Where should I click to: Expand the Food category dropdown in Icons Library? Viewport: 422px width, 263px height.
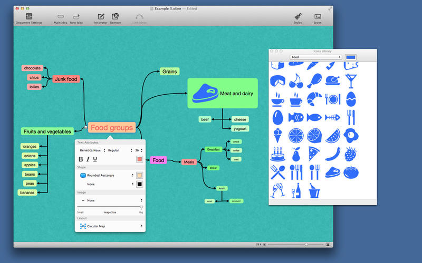coord(315,57)
